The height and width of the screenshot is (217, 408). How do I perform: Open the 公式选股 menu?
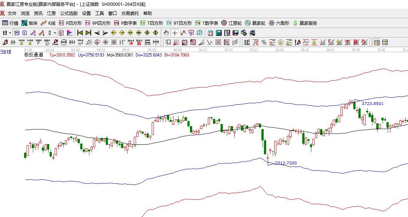coord(69,13)
